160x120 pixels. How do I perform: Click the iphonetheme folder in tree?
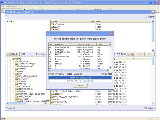24,86
